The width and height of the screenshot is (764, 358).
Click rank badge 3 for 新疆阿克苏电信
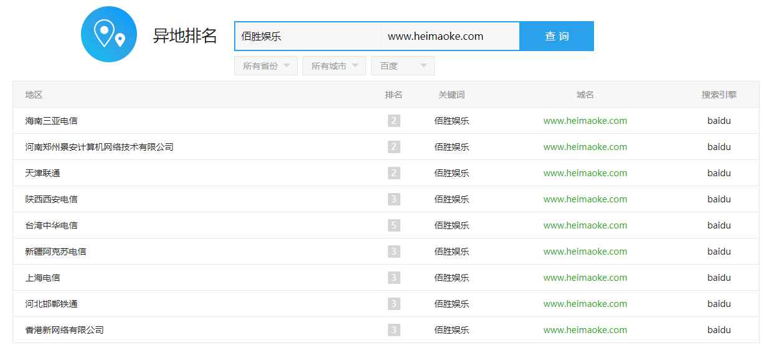click(x=394, y=252)
